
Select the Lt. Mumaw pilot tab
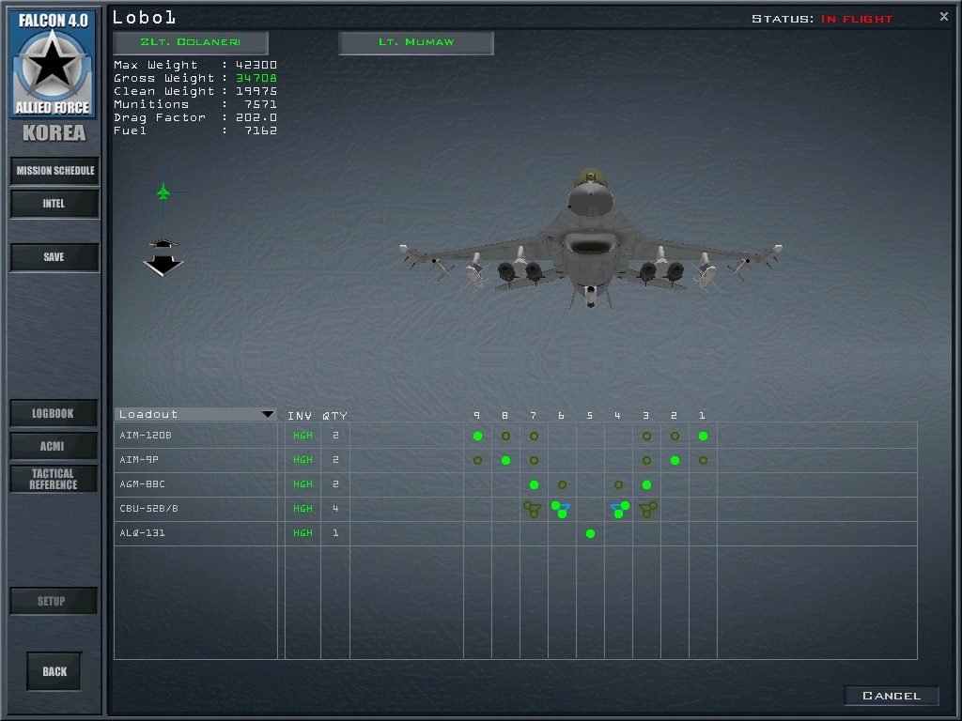[x=416, y=42]
